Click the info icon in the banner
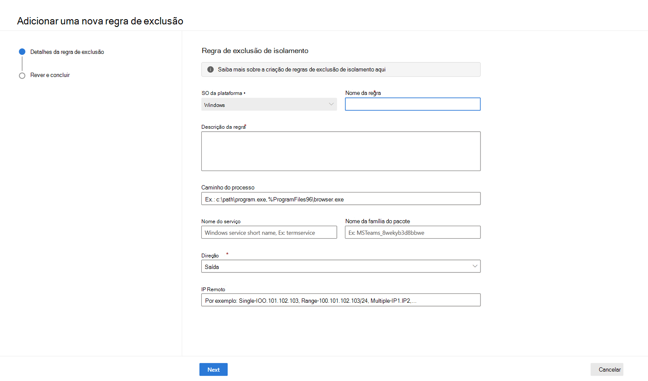This screenshot has height=381, width=648. pyautogui.click(x=210, y=69)
